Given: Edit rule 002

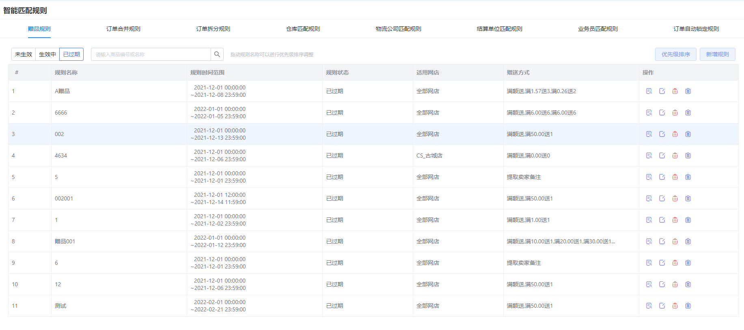Looking at the screenshot, I should tap(662, 134).
